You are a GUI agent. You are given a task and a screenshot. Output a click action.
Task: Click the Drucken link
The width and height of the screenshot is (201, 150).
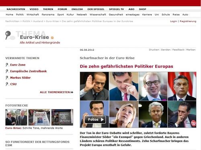[x=154, y=50]
